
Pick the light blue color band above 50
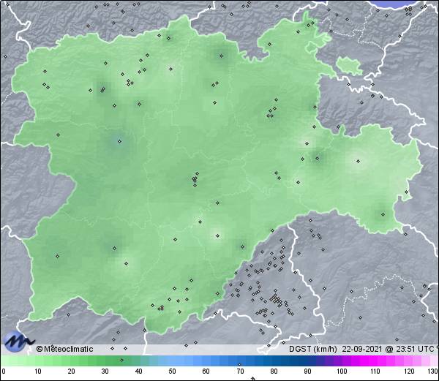tap(173, 361)
